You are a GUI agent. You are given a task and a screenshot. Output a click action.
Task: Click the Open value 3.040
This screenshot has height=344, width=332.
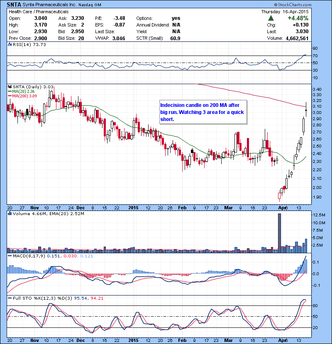click(41, 18)
